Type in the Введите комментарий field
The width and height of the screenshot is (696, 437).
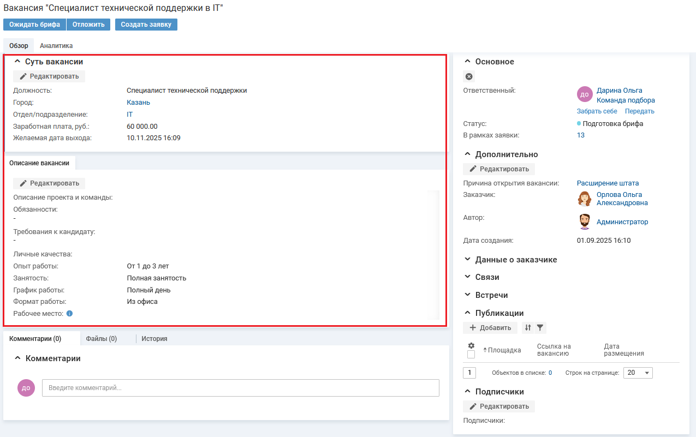240,388
